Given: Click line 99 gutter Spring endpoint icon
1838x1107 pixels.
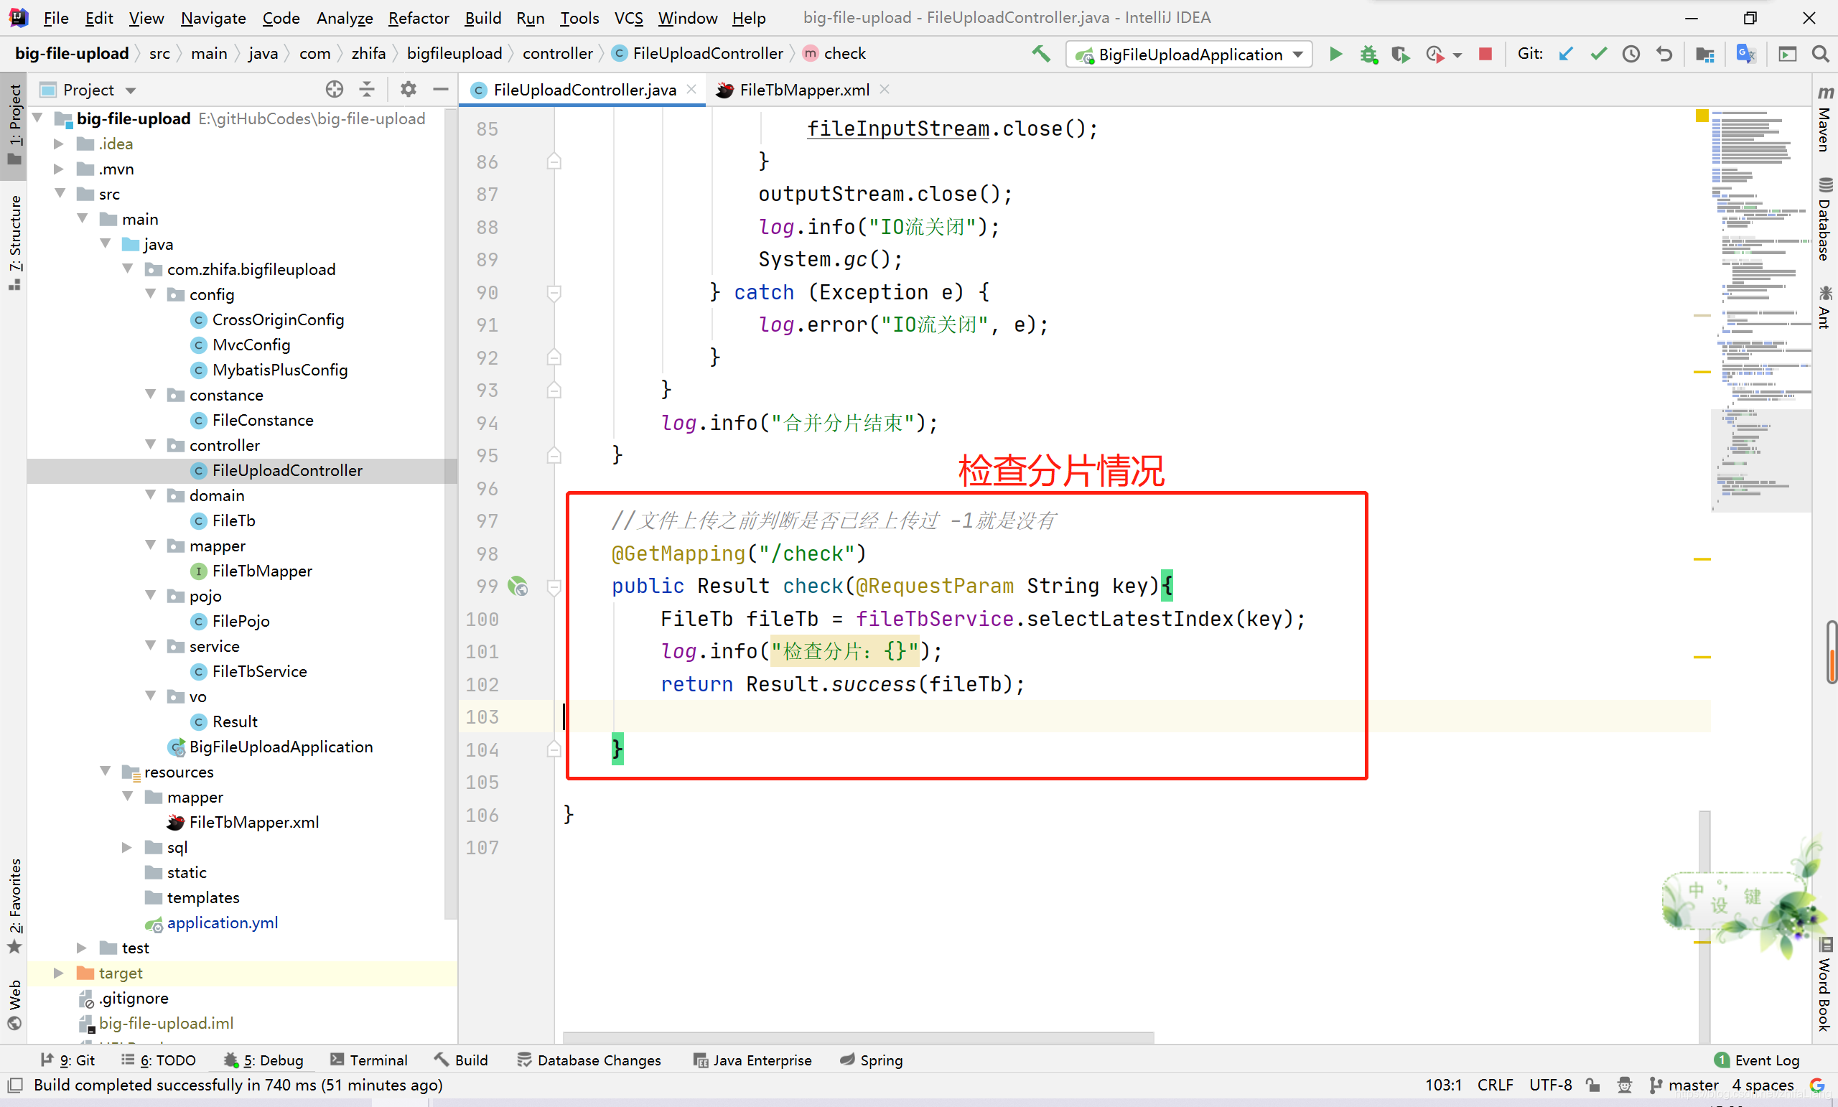Looking at the screenshot, I should click(x=518, y=587).
